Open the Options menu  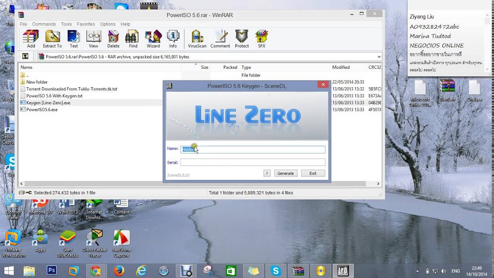[x=108, y=24]
